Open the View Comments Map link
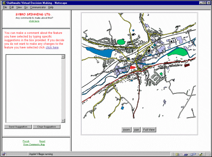The height and width of the screenshot is (157, 212). (34, 144)
